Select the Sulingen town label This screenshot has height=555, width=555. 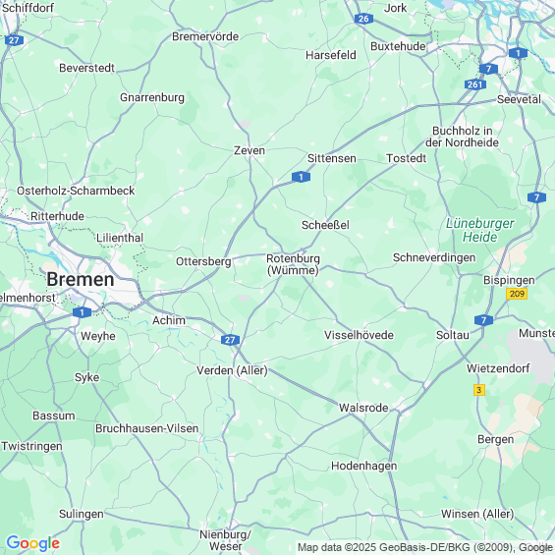point(82,514)
